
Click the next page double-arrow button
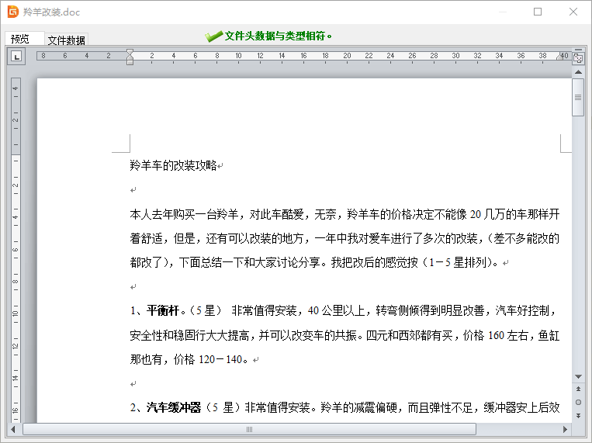coord(578,415)
